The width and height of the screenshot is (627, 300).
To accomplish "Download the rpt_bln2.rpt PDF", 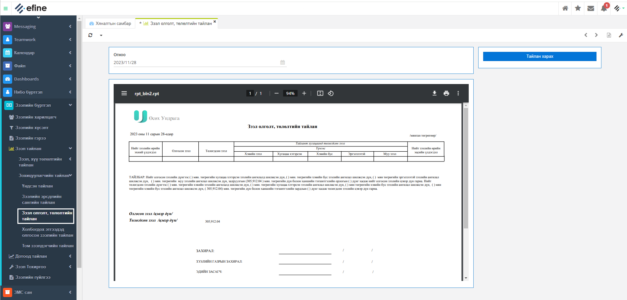I will 435,93.
